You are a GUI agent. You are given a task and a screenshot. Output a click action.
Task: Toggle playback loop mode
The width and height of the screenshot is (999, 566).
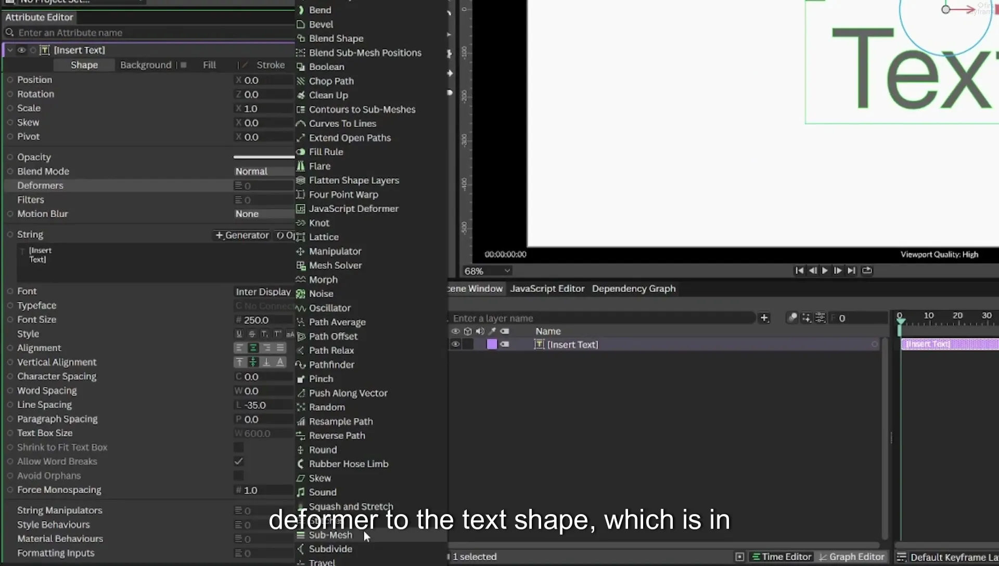(867, 271)
